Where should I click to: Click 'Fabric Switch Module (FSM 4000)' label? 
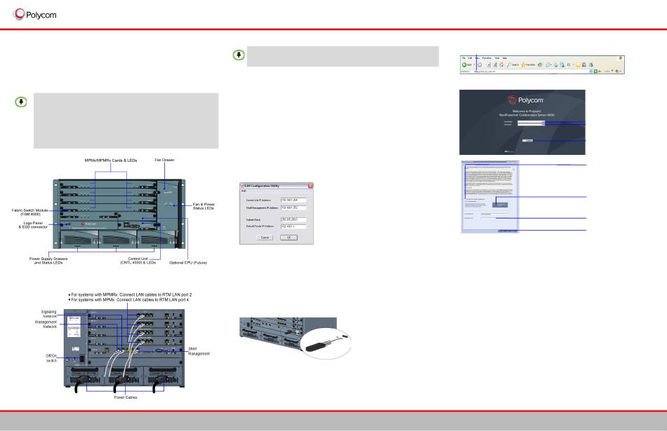[x=30, y=212]
